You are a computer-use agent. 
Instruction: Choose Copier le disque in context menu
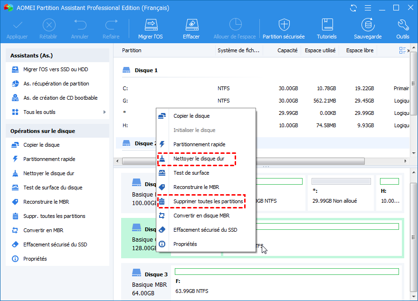(206, 116)
